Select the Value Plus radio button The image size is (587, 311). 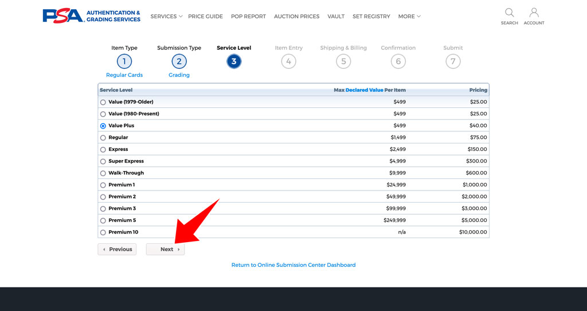103,126
